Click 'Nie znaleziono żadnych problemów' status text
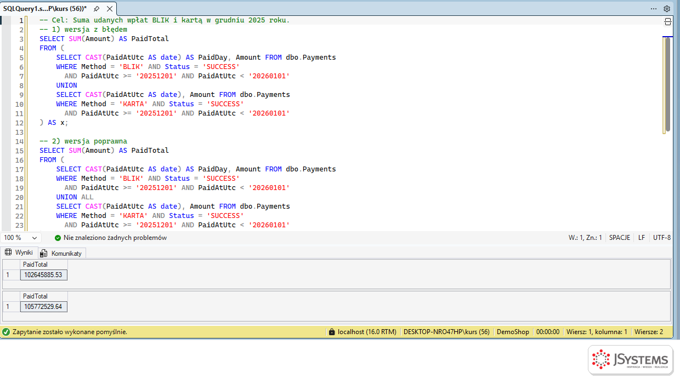 [115, 238]
